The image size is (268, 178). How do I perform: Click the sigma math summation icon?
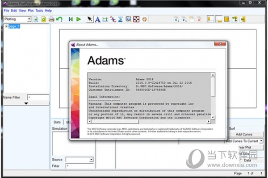click(x=121, y=19)
